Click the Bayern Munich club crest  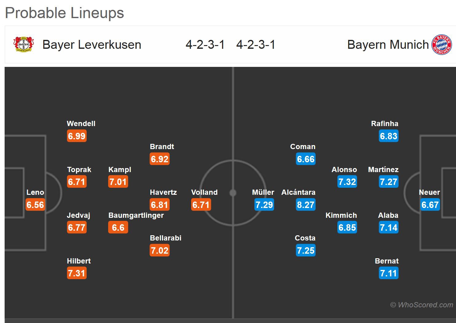click(x=442, y=45)
